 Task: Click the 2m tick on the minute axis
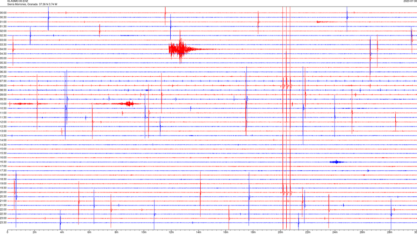pos(35,232)
